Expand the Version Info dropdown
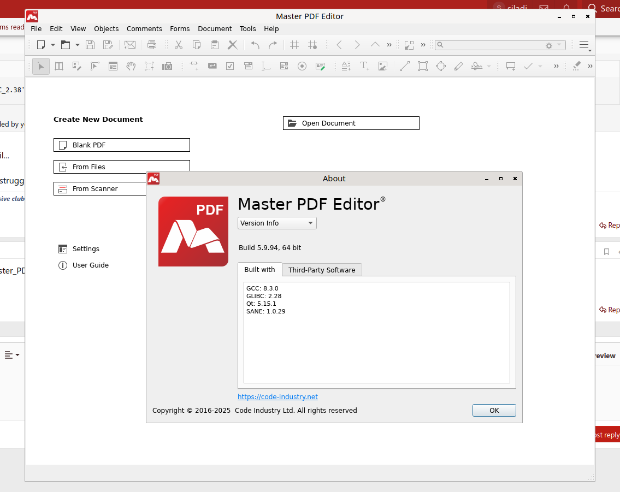The image size is (620, 492). [x=277, y=223]
